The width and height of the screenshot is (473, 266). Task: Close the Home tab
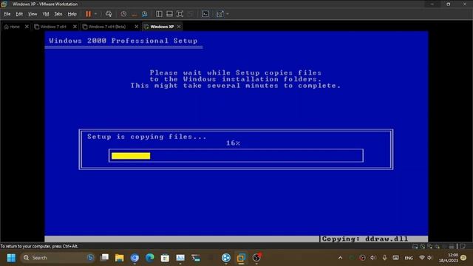(27, 27)
